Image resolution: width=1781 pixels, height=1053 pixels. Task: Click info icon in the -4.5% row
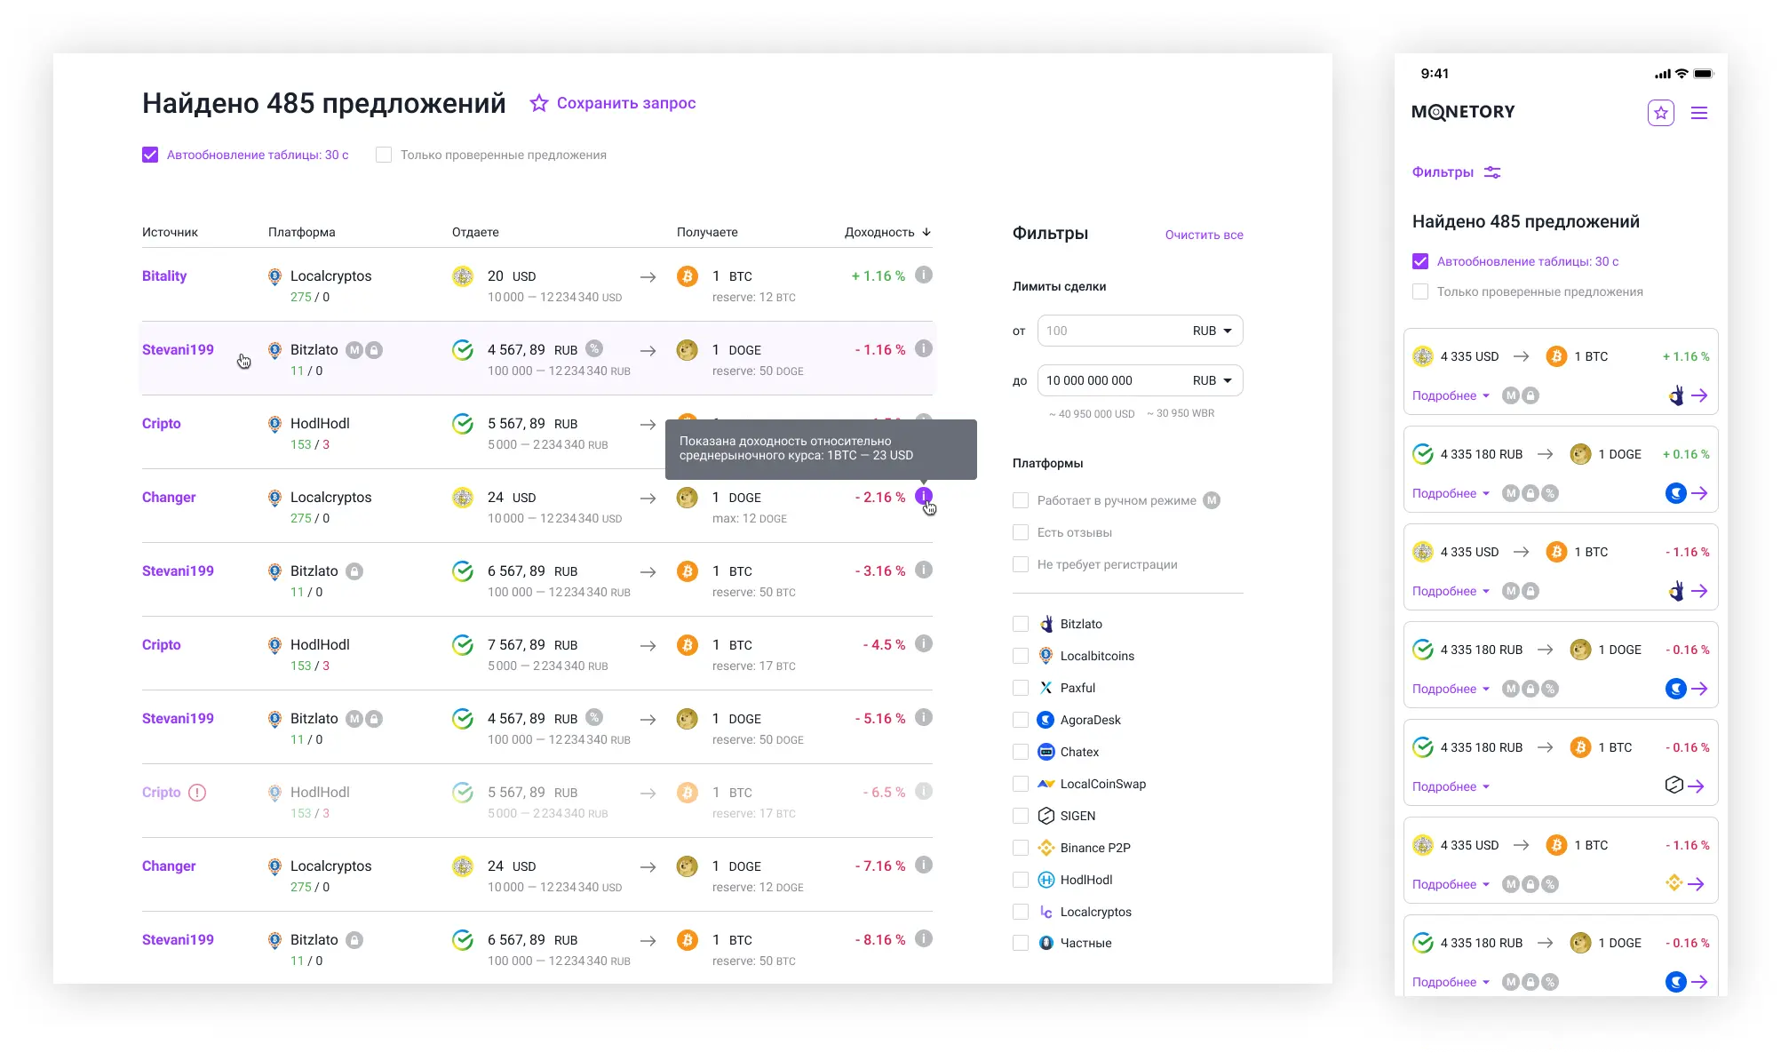click(x=924, y=644)
